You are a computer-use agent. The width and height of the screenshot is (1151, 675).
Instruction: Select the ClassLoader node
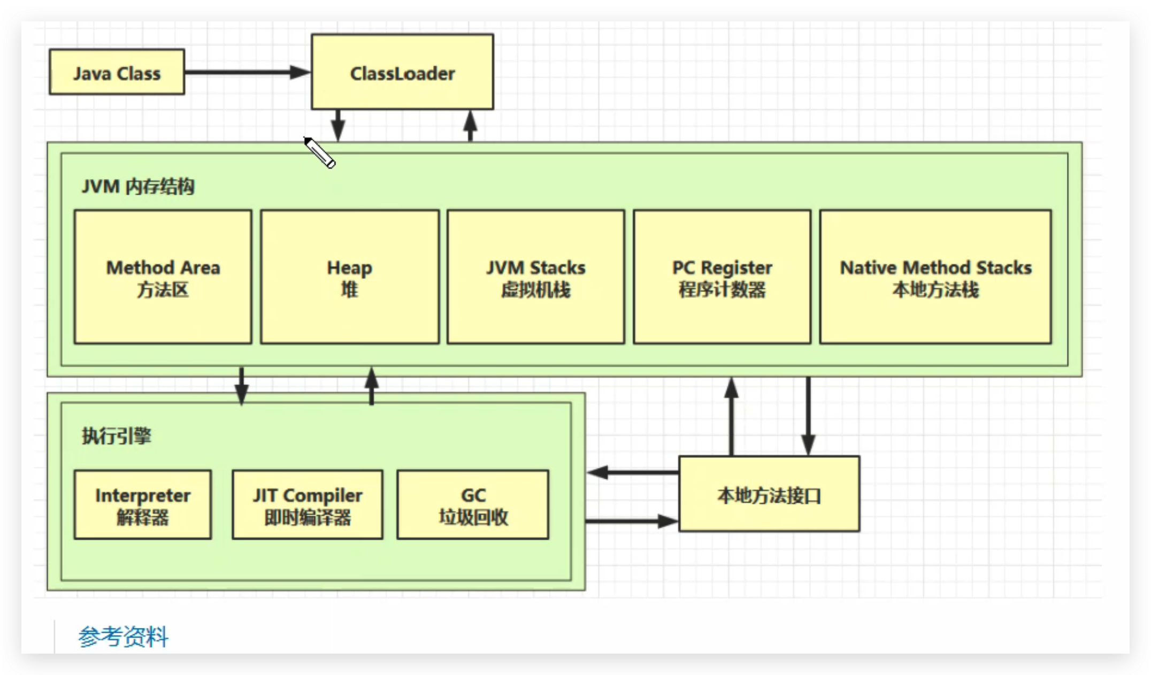(x=402, y=73)
